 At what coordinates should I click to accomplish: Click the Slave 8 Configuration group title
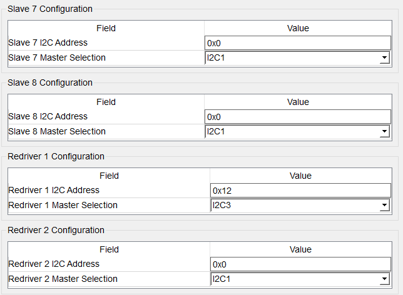pos(49,82)
